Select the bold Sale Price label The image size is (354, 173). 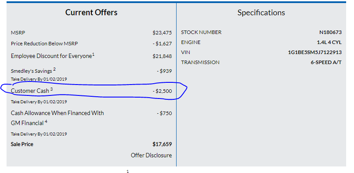22,144
